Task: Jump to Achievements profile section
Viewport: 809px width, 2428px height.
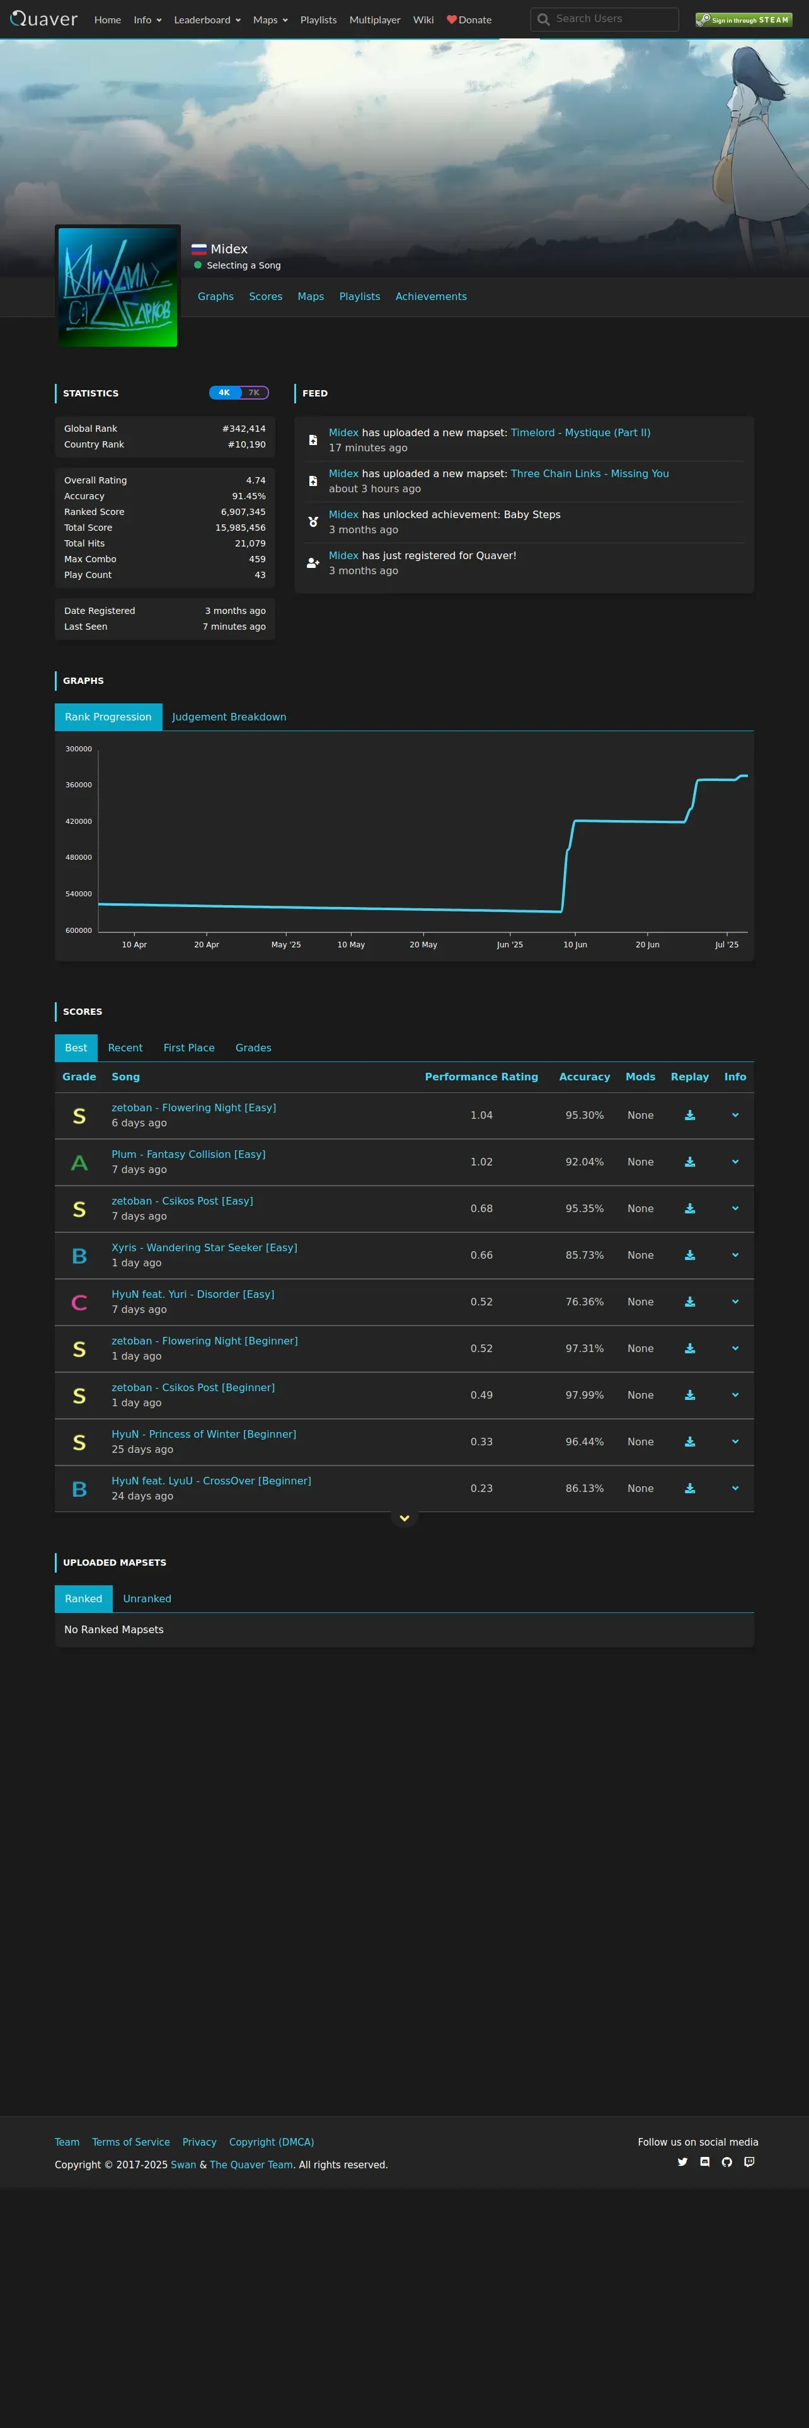Action: coord(432,297)
